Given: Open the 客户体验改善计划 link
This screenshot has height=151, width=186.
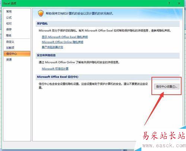Looking at the screenshot, I should (52, 47).
